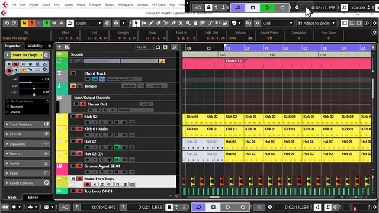The height and width of the screenshot is (213, 379).
Task: Click Stop in the bottom transport bar
Action: coord(213,207)
